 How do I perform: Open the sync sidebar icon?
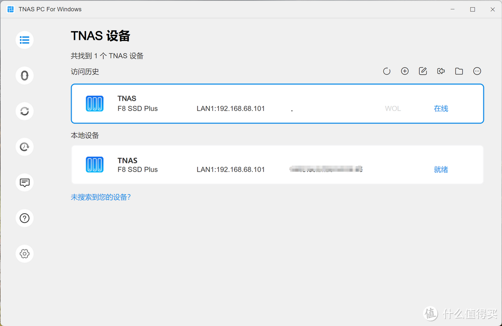(x=25, y=111)
